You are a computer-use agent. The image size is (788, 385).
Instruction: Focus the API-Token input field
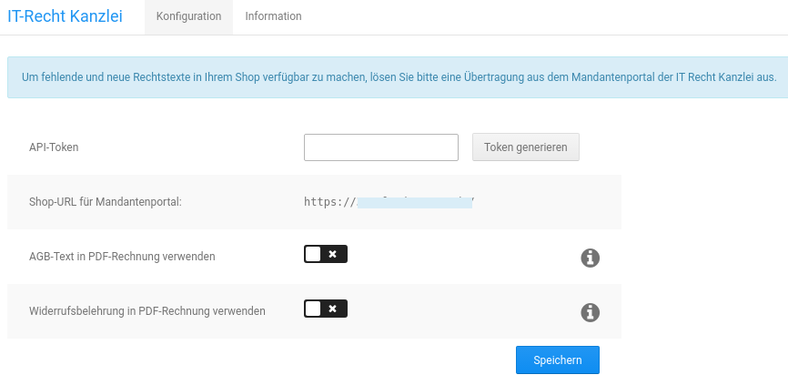click(380, 147)
